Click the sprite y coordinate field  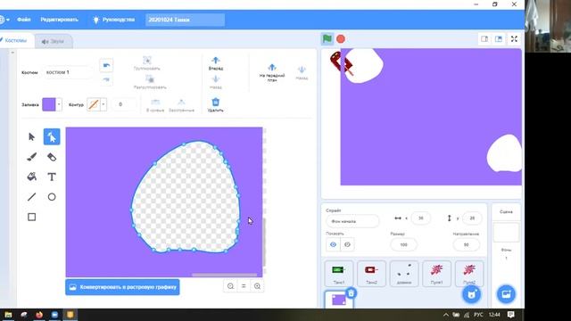click(x=472, y=218)
